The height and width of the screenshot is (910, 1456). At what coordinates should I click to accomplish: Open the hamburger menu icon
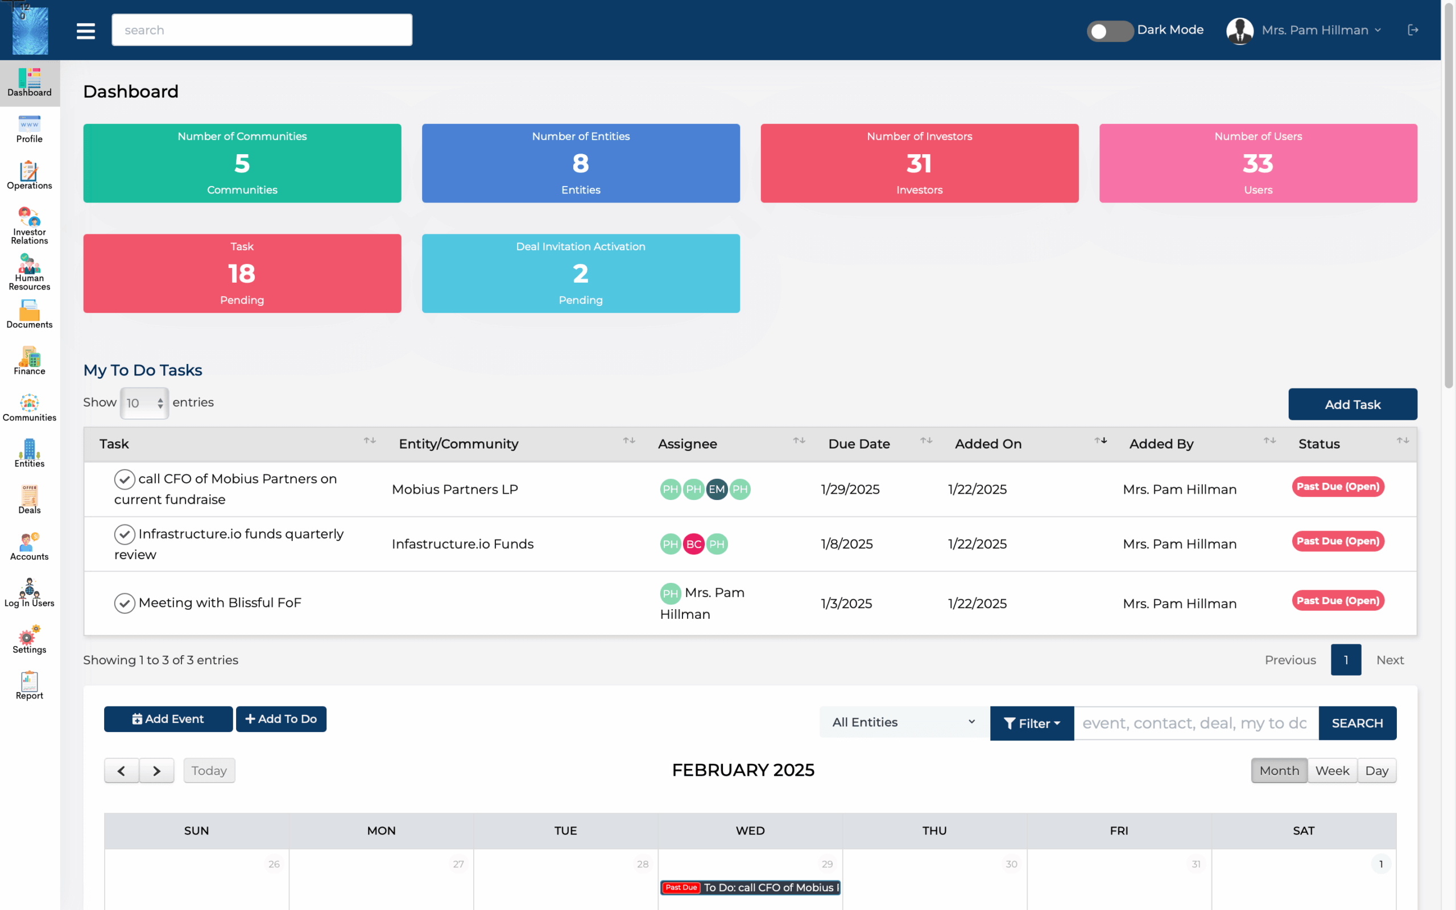85,31
